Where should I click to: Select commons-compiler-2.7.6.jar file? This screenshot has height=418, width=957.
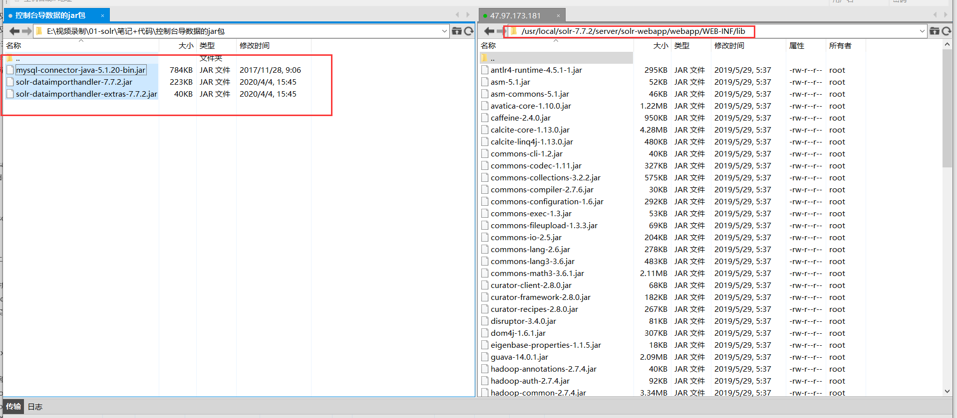[542, 189]
